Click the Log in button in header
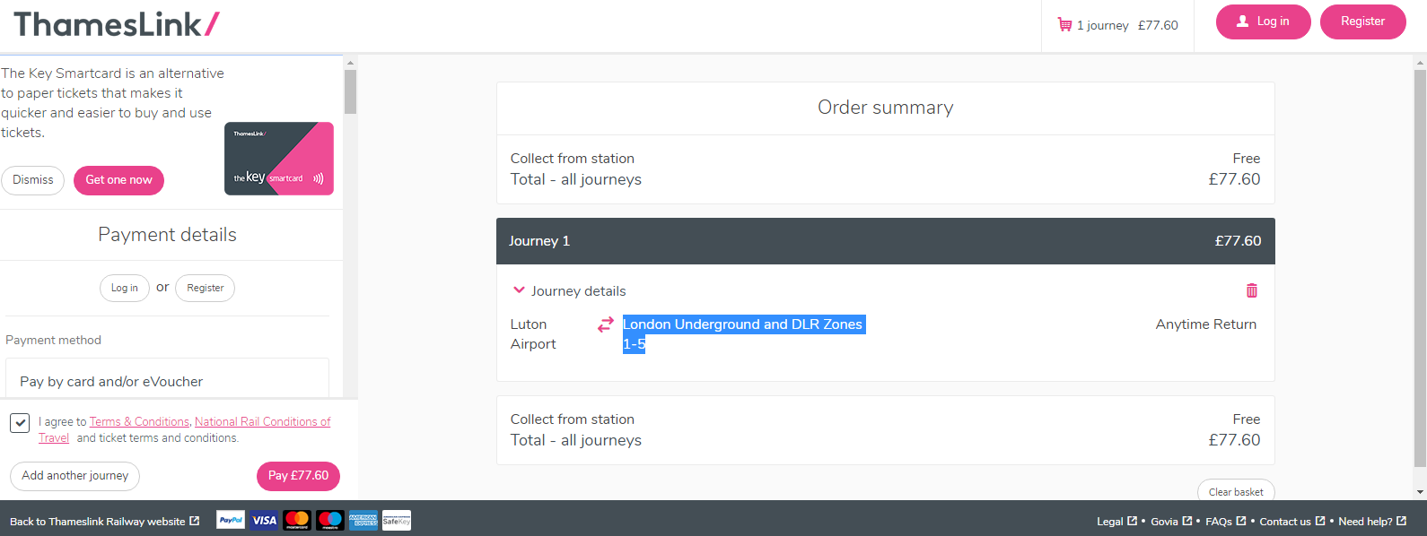The image size is (1427, 536). click(x=1264, y=22)
